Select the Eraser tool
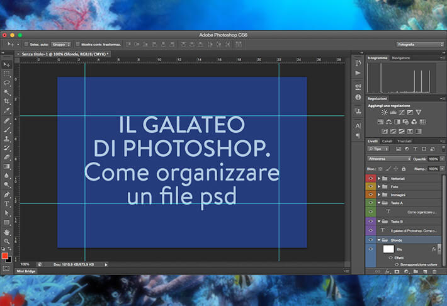 point(7,157)
